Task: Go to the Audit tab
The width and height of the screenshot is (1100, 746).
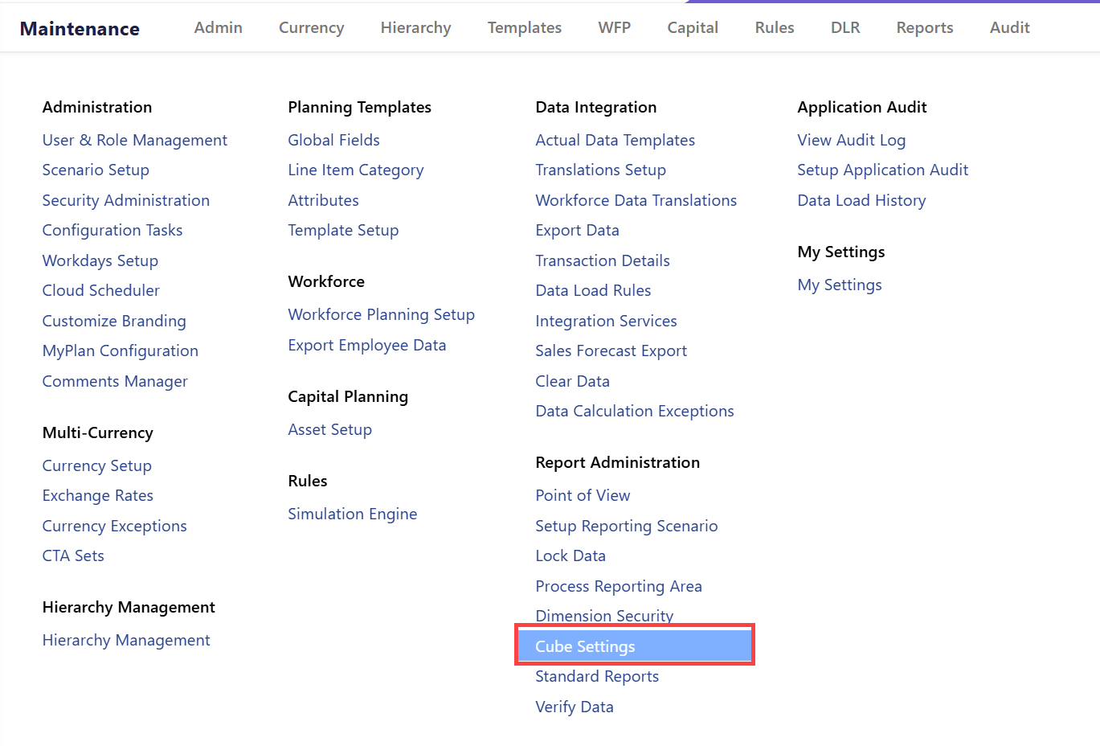Action: coord(1009,27)
